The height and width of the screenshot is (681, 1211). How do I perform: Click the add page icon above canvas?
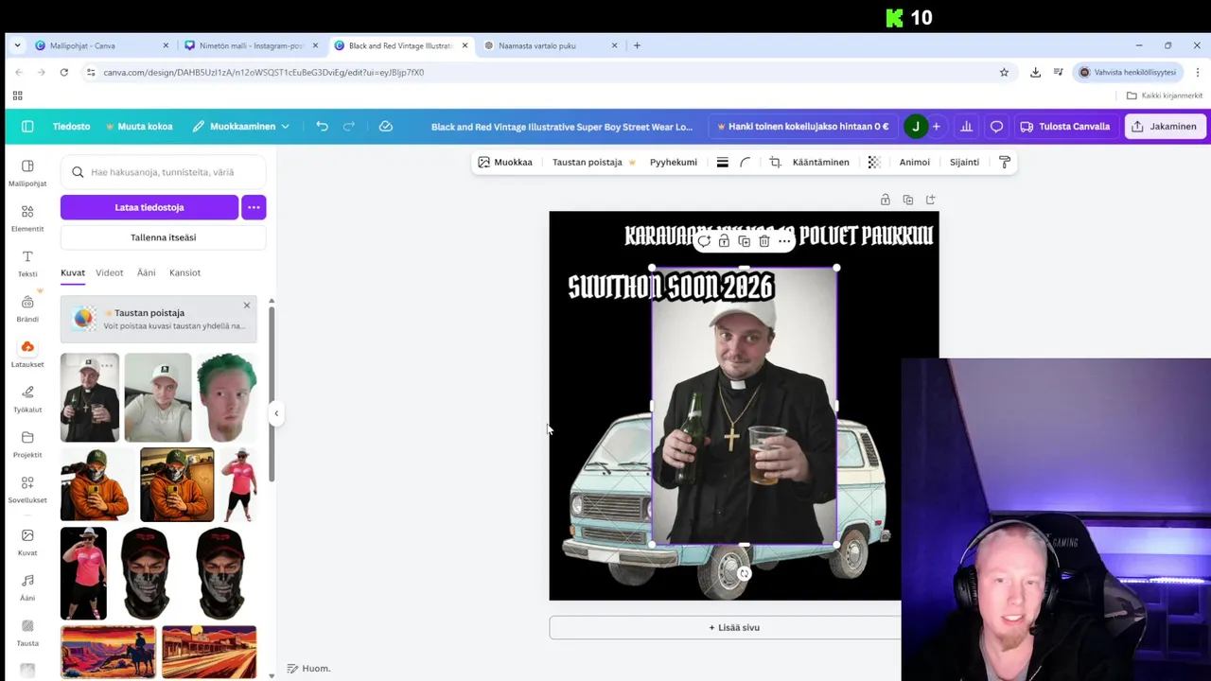pos(931,200)
